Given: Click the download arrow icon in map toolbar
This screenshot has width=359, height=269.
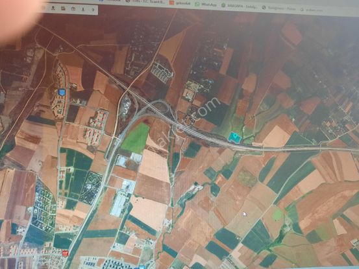Looking at the screenshot, I should tap(83, 9).
